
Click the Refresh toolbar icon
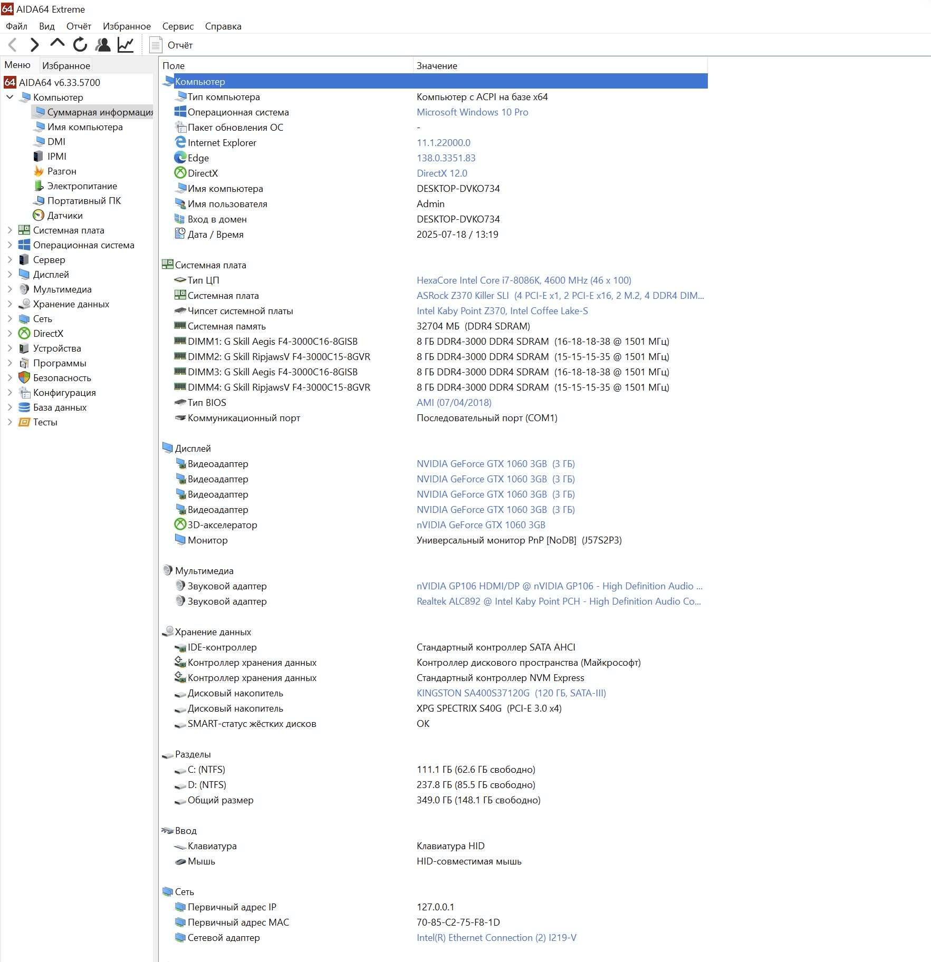pos(80,45)
